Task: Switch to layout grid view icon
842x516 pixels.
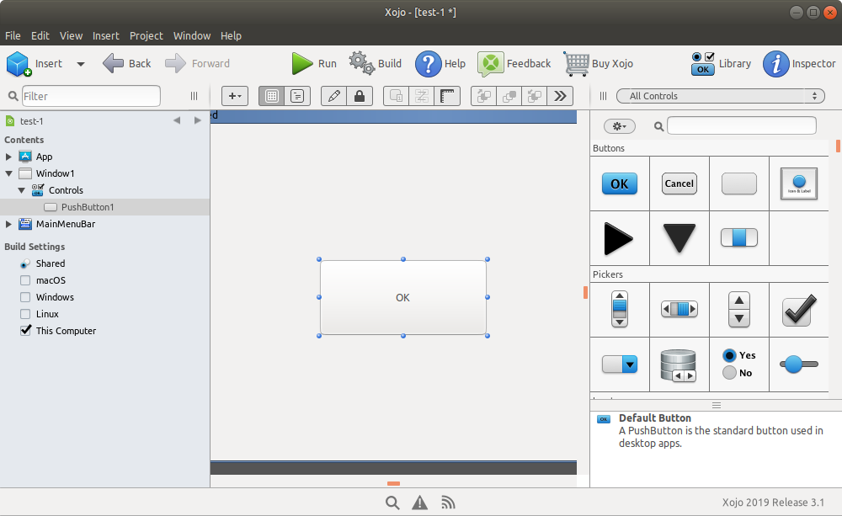Action: (272, 96)
